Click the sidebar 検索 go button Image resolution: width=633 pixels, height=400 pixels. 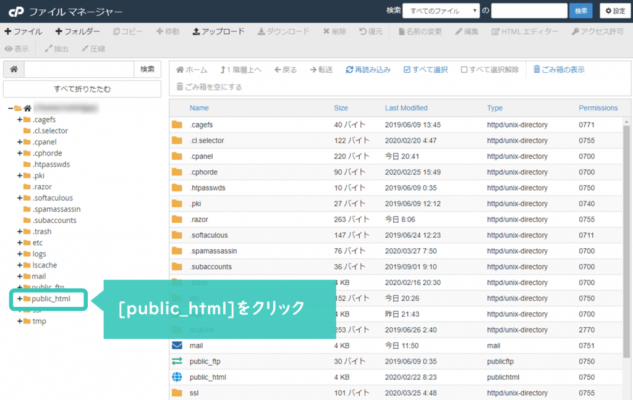pyautogui.click(x=147, y=69)
